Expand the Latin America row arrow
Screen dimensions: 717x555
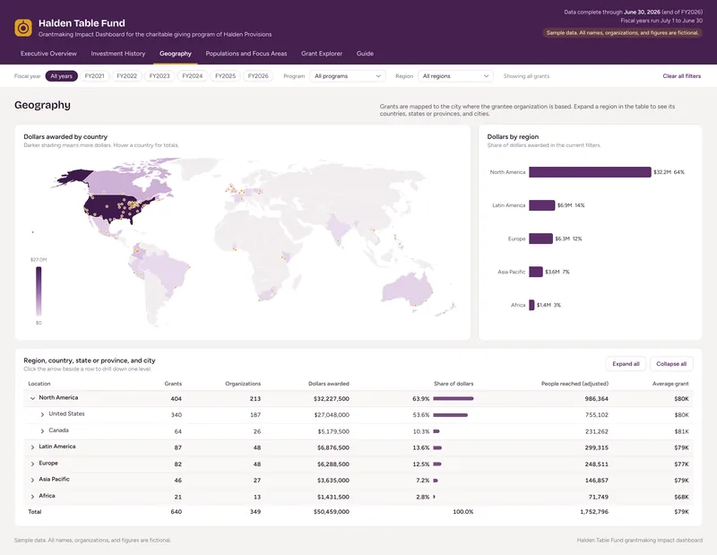point(32,447)
